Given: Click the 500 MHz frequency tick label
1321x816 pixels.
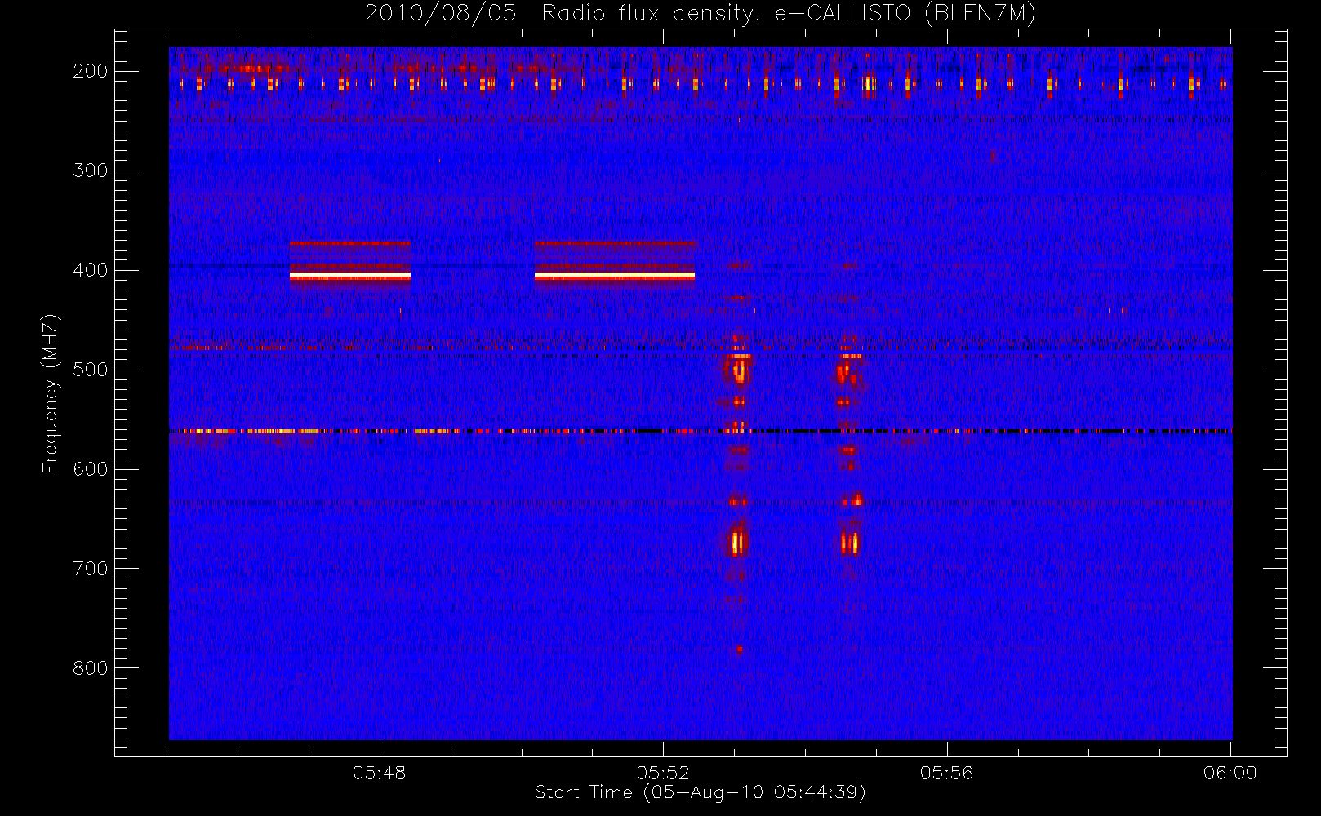Looking at the screenshot, I should 91,370.
